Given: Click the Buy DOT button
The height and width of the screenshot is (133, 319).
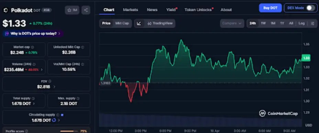Looking at the screenshot, I should point(270,8).
